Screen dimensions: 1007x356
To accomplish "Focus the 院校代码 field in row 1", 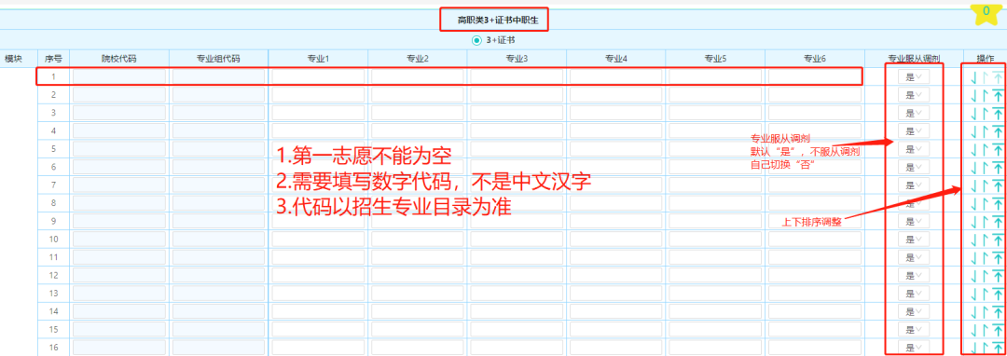I will click(118, 77).
